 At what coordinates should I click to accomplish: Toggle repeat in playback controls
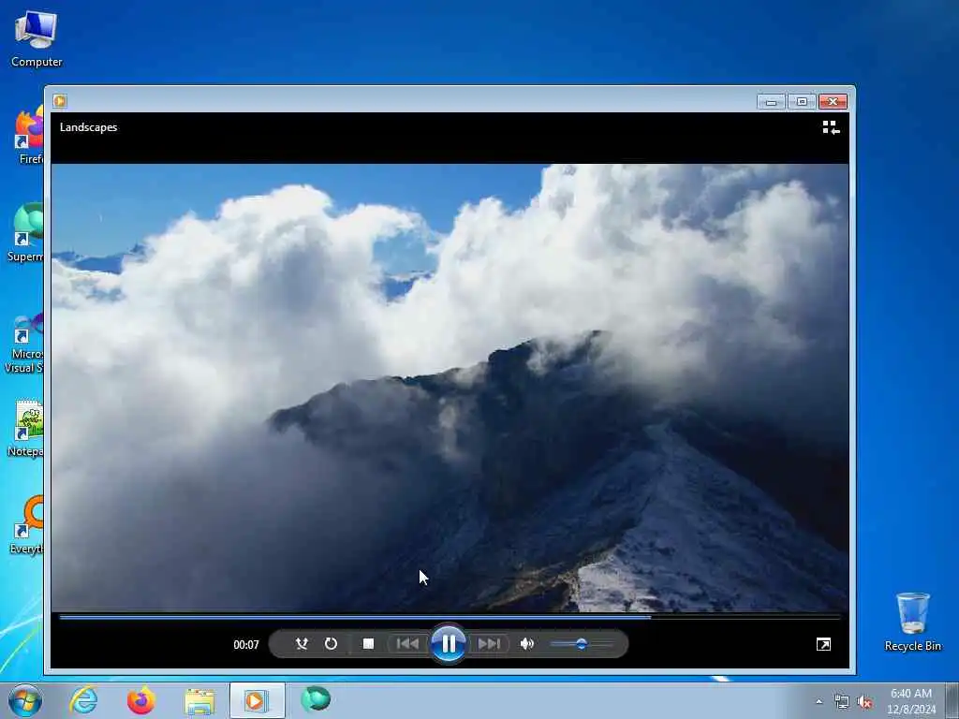(x=331, y=644)
